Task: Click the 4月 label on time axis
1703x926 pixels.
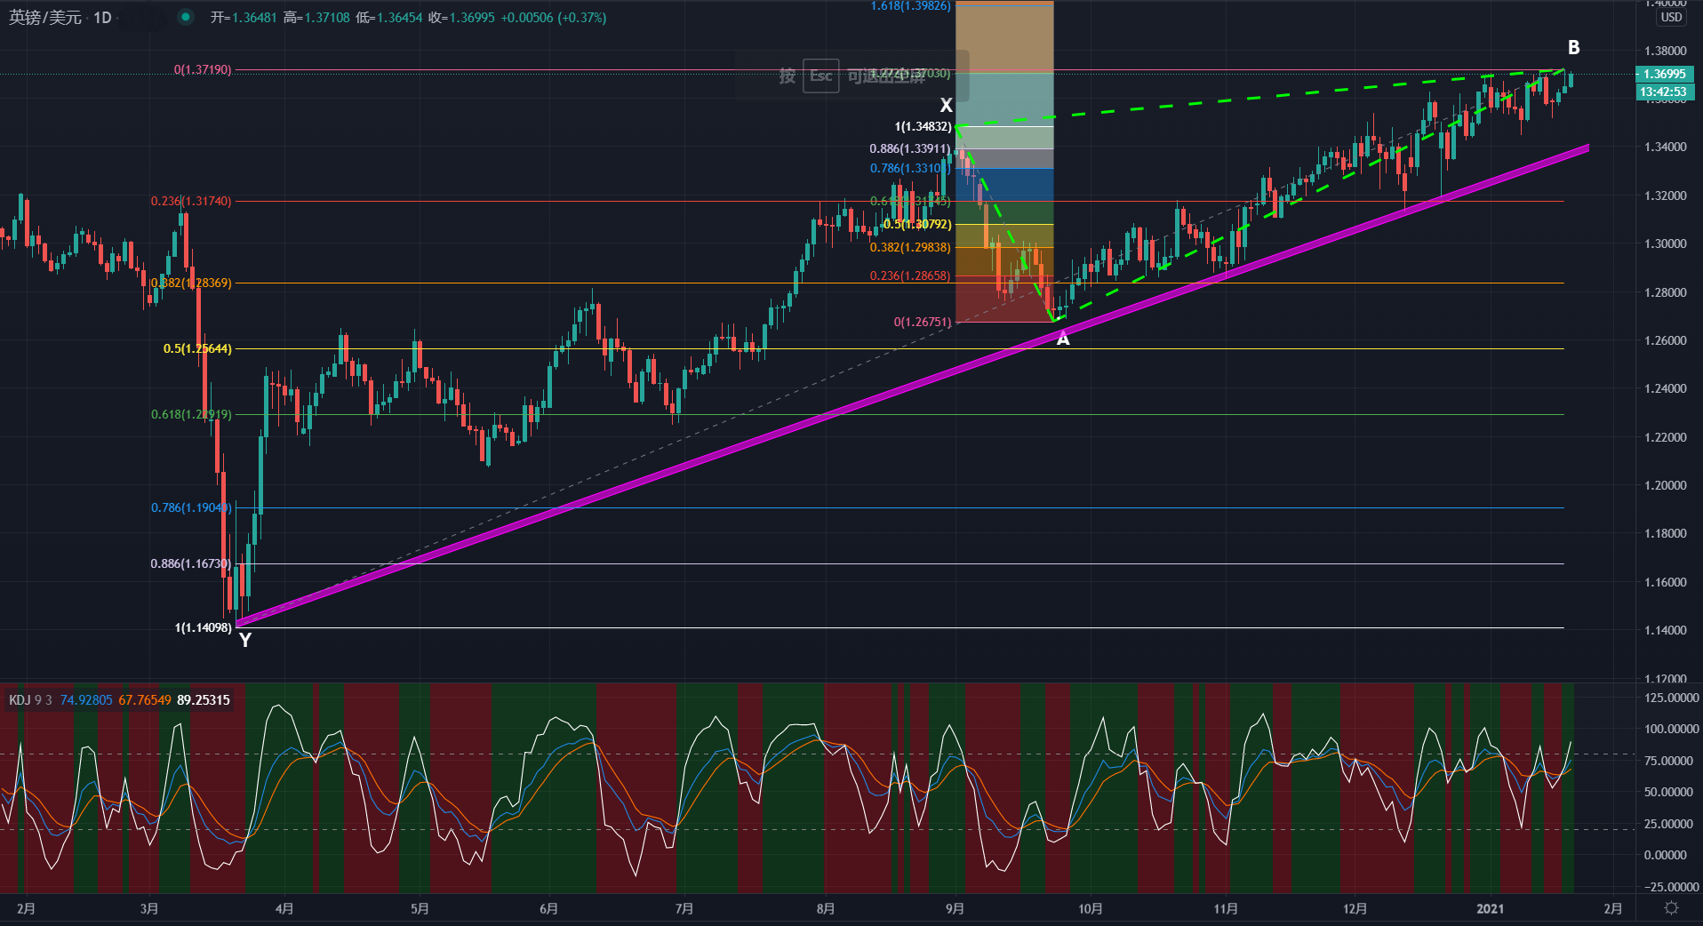Action: point(284,908)
